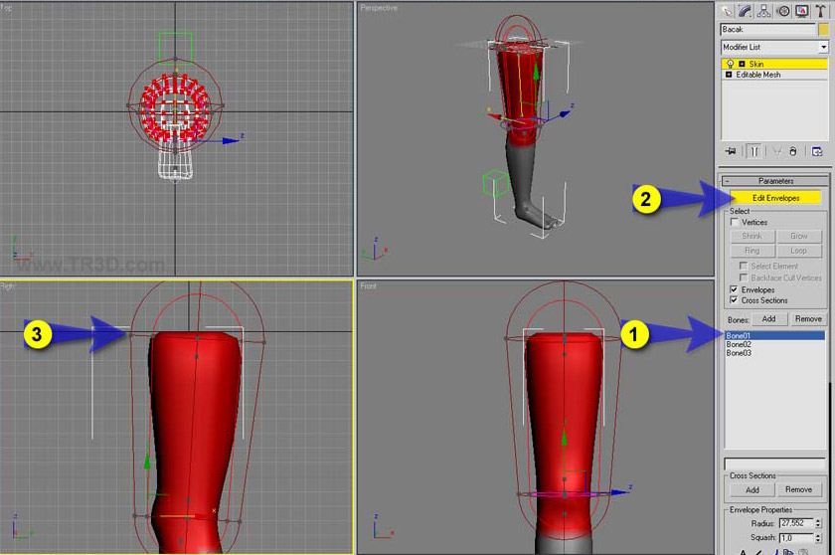Click Remove under Cross Sections group
Image resolution: width=835 pixels, height=555 pixels.
[x=798, y=489]
